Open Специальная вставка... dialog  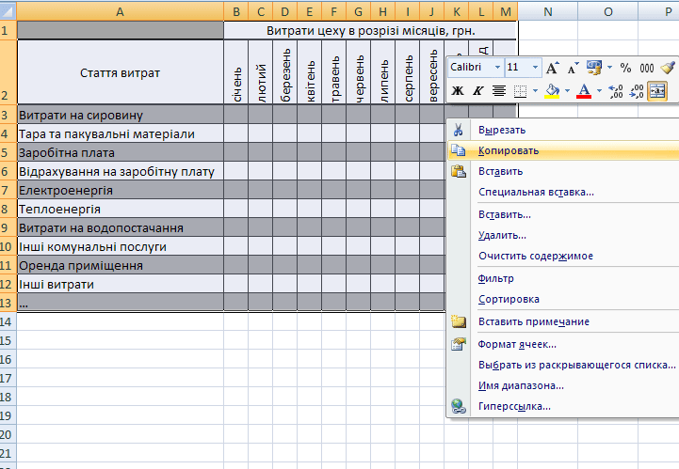tap(563, 192)
